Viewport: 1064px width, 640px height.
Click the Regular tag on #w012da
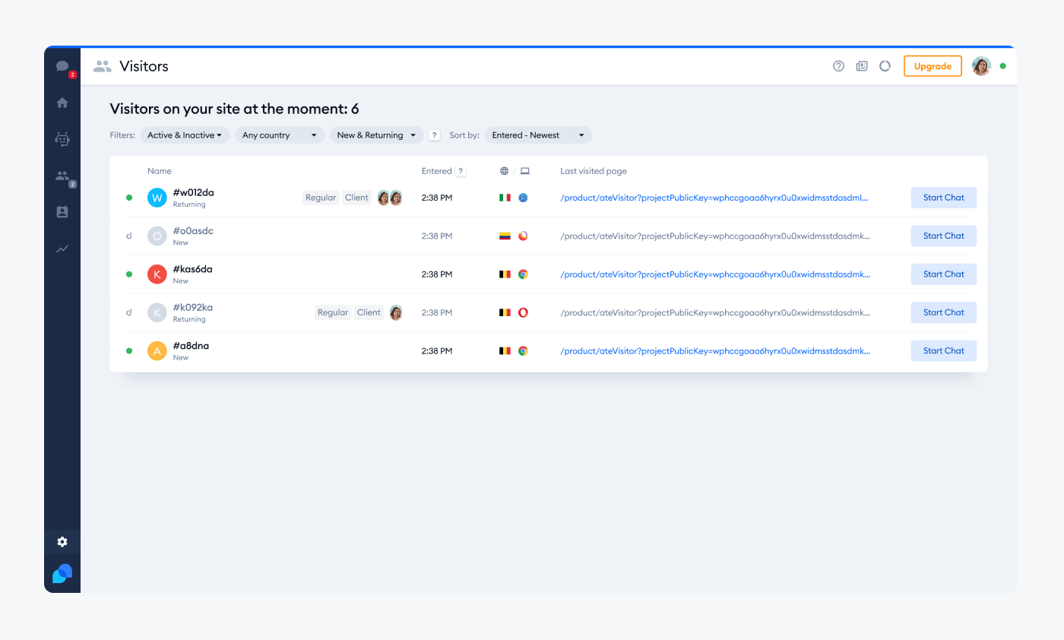pos(321,198)
